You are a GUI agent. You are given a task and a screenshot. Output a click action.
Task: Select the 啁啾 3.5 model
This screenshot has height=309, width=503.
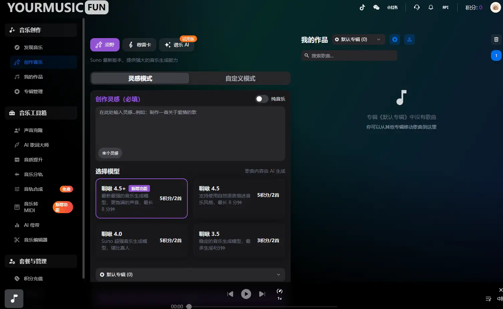(239, 241)
